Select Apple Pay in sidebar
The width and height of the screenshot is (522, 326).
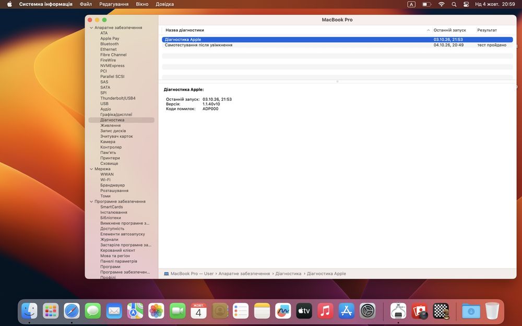coord(110,39)
